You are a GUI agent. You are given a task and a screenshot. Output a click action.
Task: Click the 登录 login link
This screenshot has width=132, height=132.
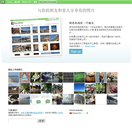pos(35,2)
